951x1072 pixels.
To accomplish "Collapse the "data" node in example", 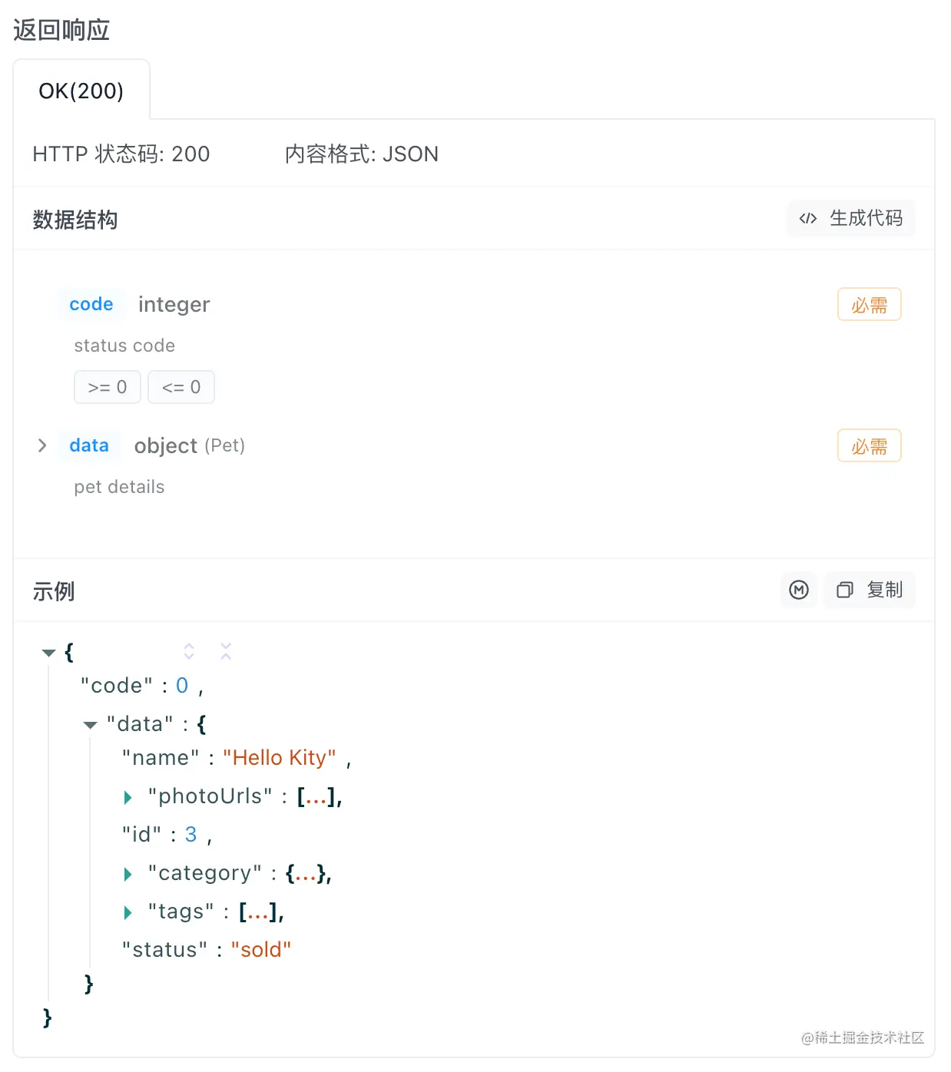I will coord(90,725).
